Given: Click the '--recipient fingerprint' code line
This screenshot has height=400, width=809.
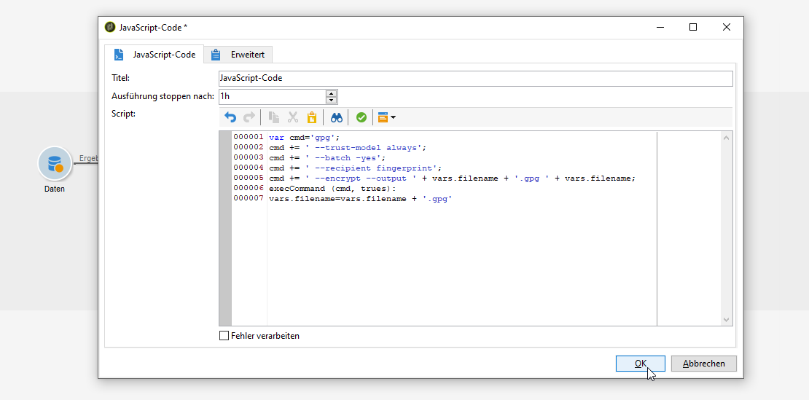Looking at the screenshot, I should click(x=356, y=168).
